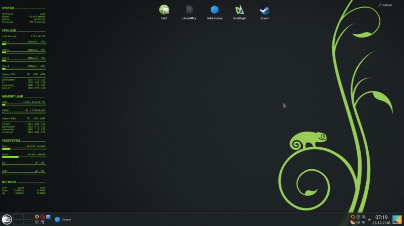Click the 'kwin_x11' process row
This screenshot has height=226, width=404.
[x=24, y=88]
